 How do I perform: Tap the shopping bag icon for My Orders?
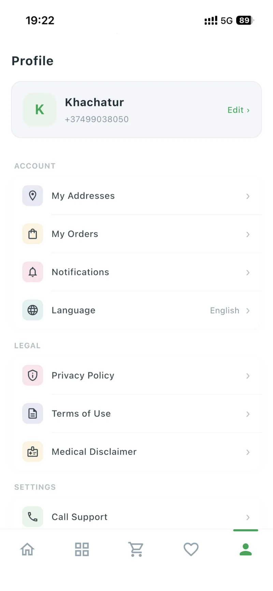(33, 234)
